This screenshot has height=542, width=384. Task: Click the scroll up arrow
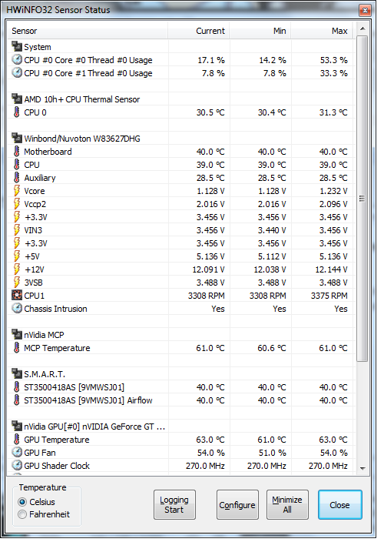tap(362, 28)
